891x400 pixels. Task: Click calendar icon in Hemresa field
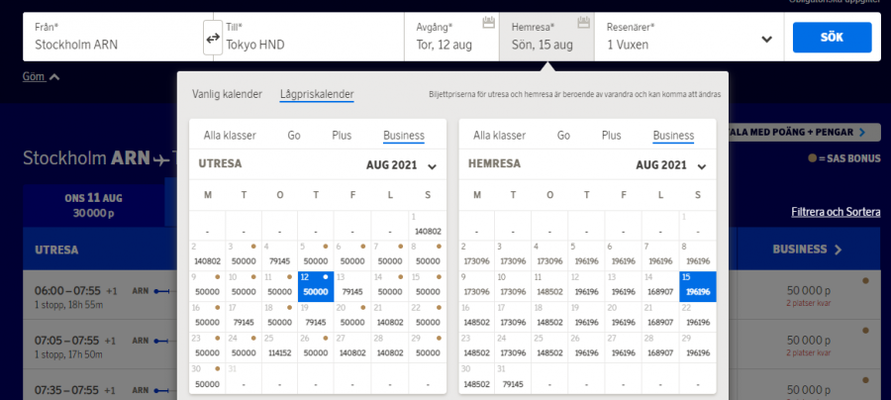click(583, 23)
